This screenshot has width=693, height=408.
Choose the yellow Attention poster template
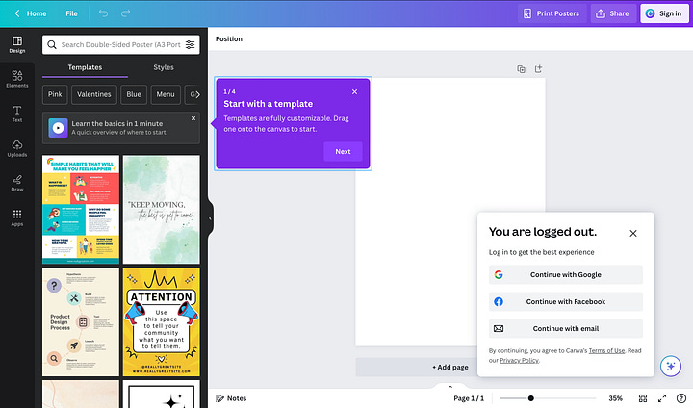pyautogui.click(x=162, y=321)
